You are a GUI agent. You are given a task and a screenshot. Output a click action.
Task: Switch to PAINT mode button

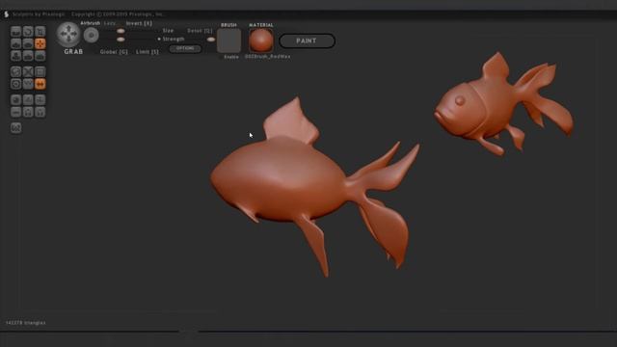tap(307, 40)
